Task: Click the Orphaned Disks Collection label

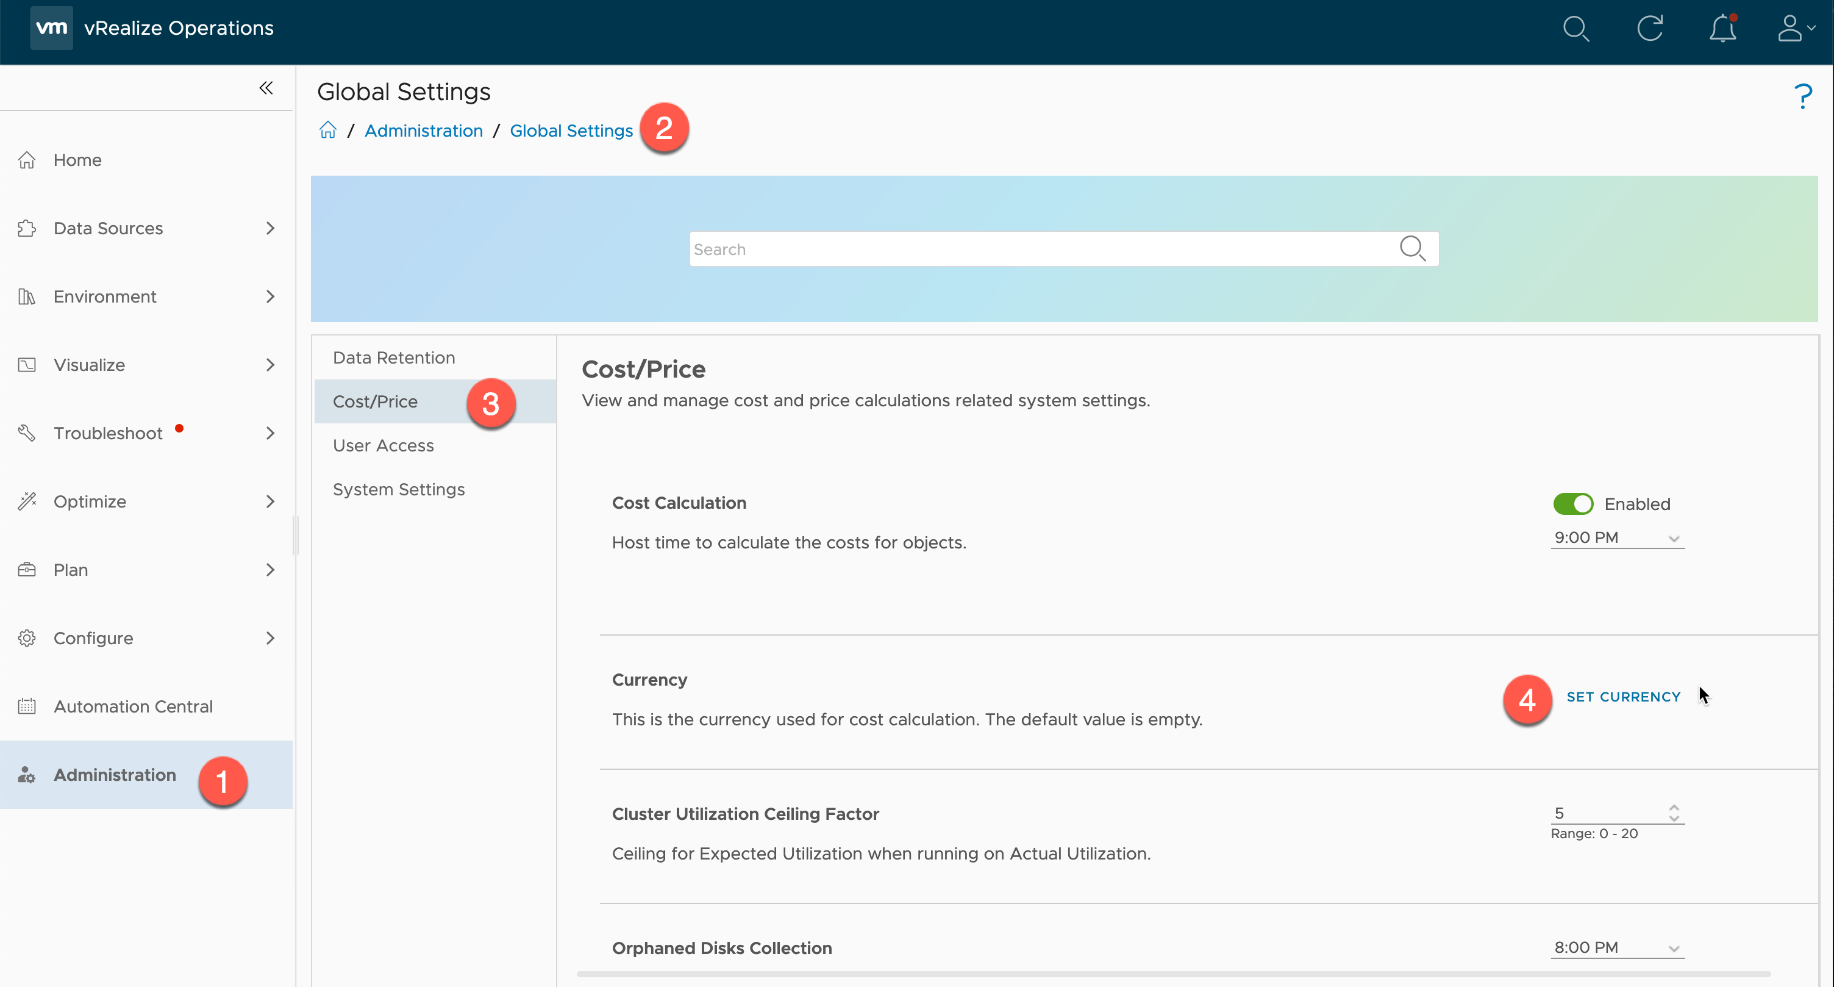Action: pos(722,949)
